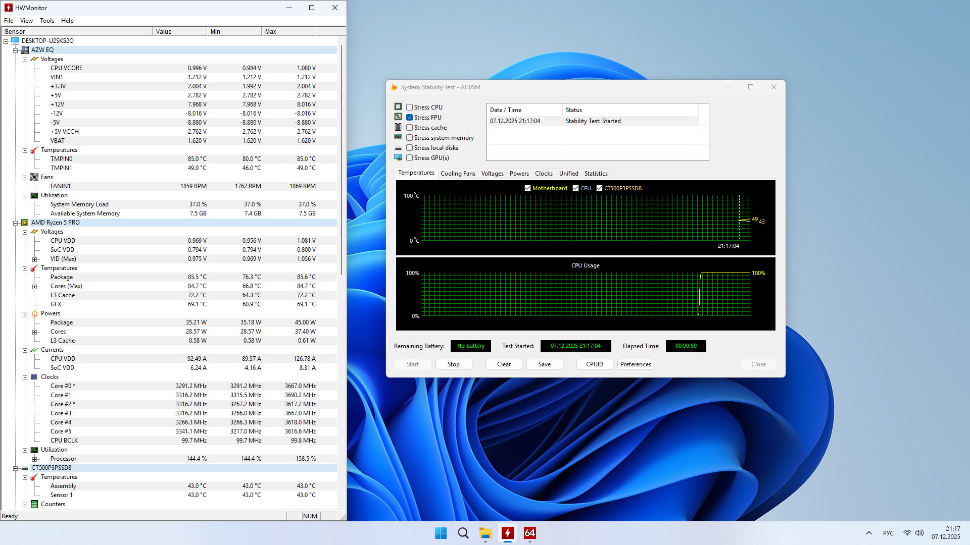Expand the Cores (Max) temperature node
The width and height of the screenshot is (970, 545).
point(34,286)
